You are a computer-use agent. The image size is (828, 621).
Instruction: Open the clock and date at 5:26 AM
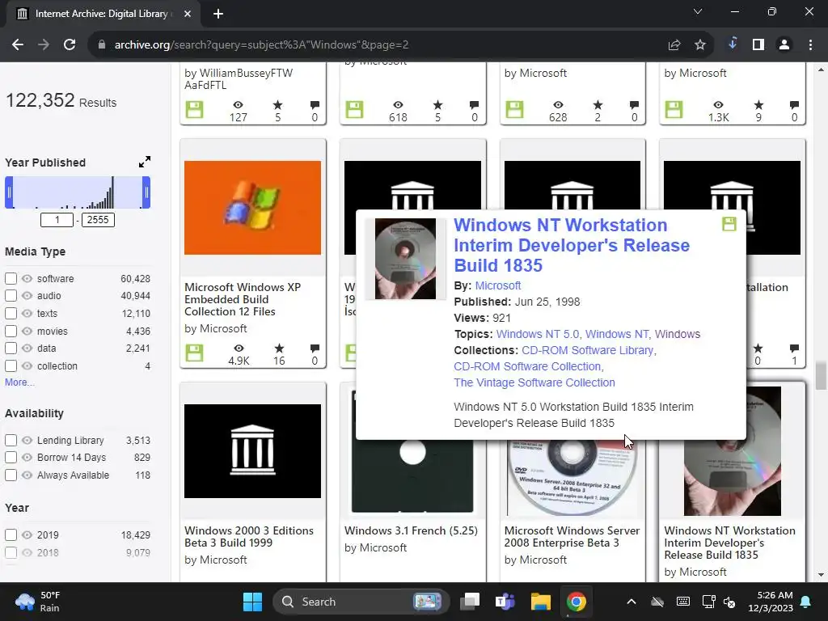771,602
